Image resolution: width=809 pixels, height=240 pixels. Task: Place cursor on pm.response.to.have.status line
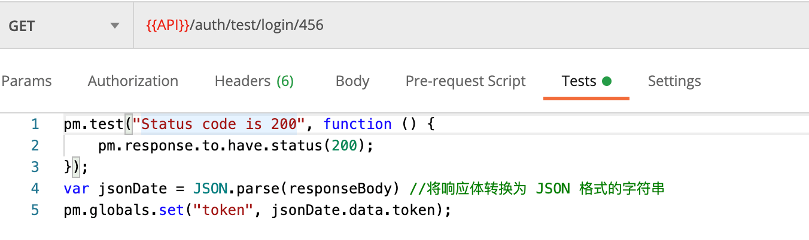pos(236,146)
